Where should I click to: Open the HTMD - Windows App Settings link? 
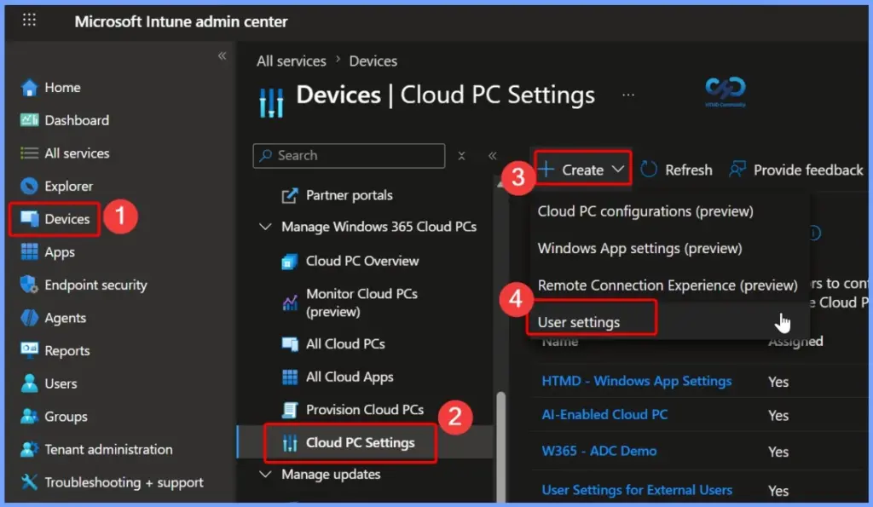(x=636, y=381)
